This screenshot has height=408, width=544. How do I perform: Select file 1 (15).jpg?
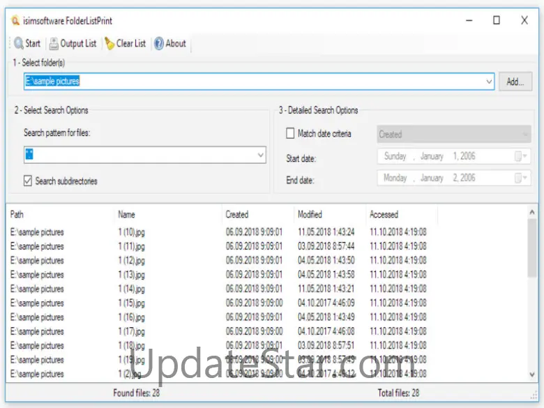point(132,303)
